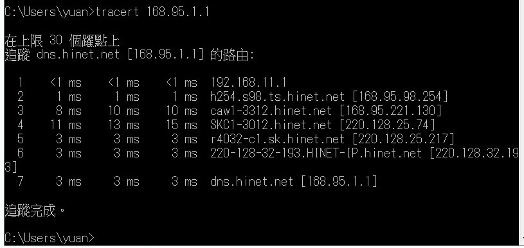The height and width of the screenshot is (248, 524).
Task: Click the empty prompt C:\Users\yuan> at bottom
Action: [50, 238]
